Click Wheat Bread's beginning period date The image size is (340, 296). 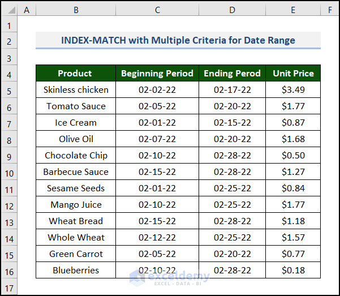tap(157, 221)
